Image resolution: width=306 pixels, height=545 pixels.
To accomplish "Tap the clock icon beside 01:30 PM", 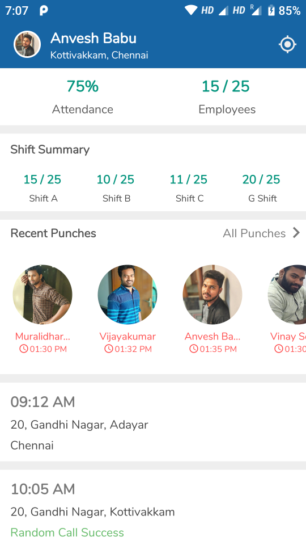I will click(x=24, y=349).
